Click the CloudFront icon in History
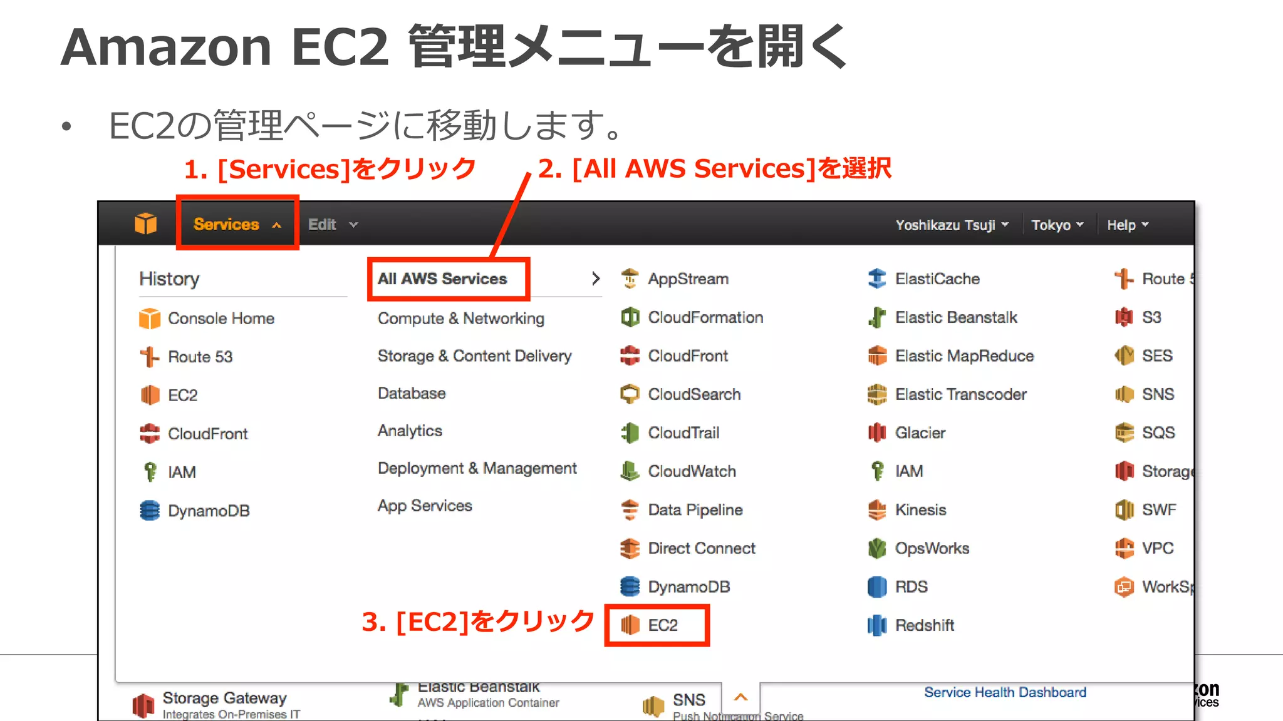The image size is (1283, 721). pos(149,434)
